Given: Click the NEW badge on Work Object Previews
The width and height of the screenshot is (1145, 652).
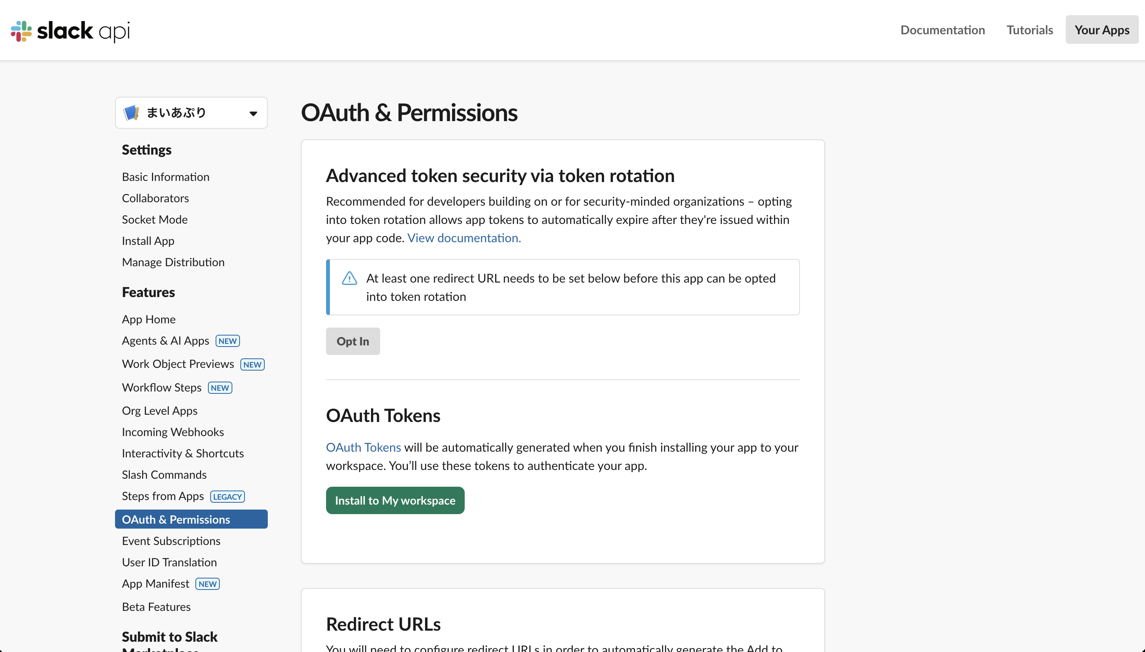Looking at the screenshot, I should (x=252, y=364).
